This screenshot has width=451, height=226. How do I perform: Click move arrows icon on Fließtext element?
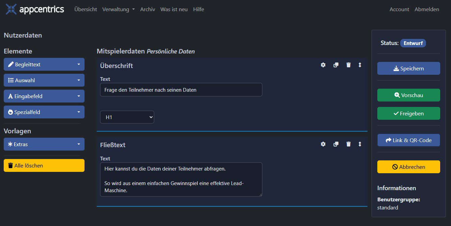click(360, 144)
